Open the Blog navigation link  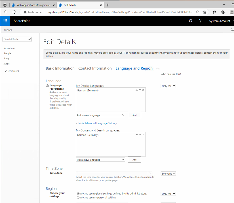[7, 58]
